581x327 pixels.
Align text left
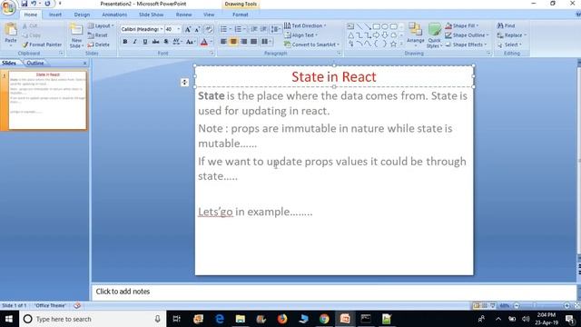(x=223, y=42)
